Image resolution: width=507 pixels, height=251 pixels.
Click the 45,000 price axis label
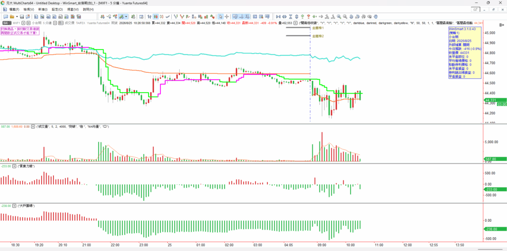[491, 33]
